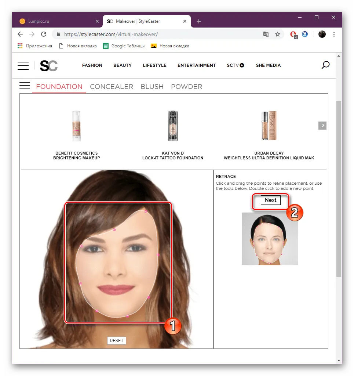Maximize the Chrome window
The height and width of the screenshot is (376, 354).
point(316,18)
